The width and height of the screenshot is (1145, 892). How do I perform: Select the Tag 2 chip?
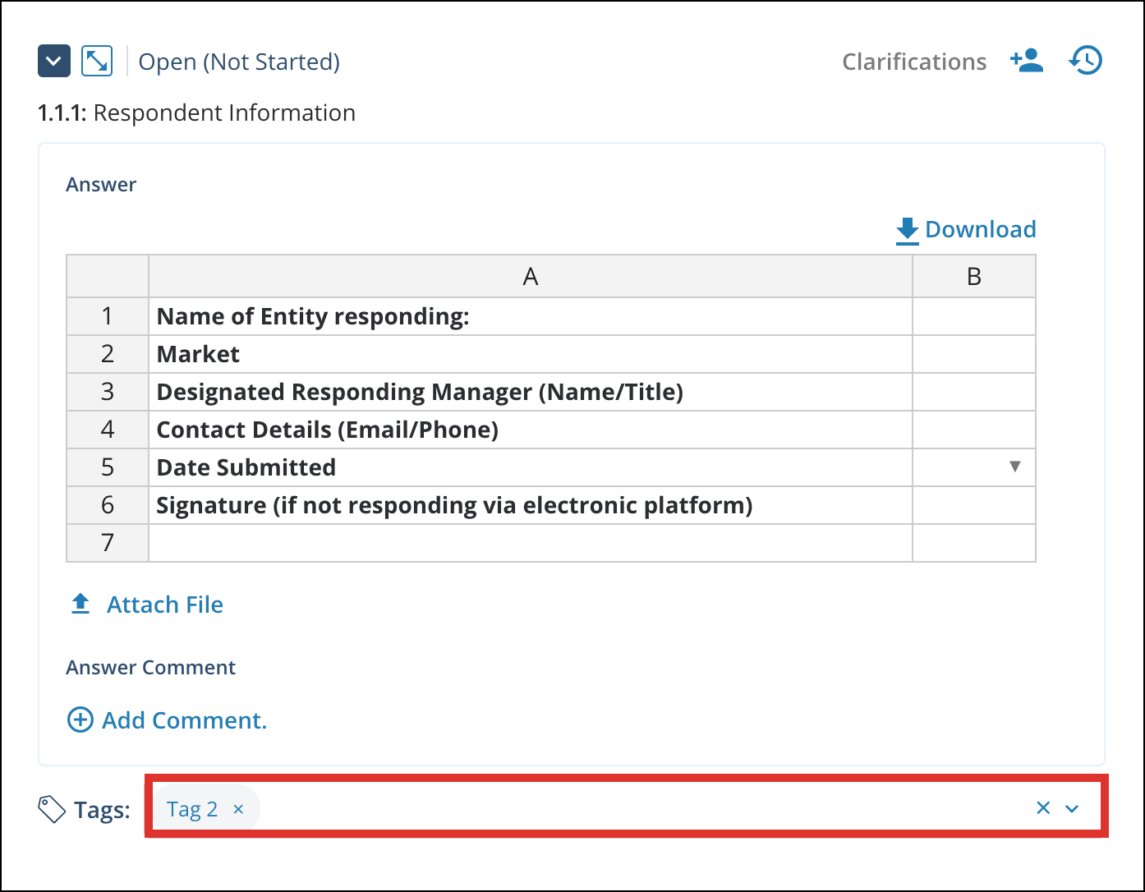pyautogui.click(x=193, y=808)
